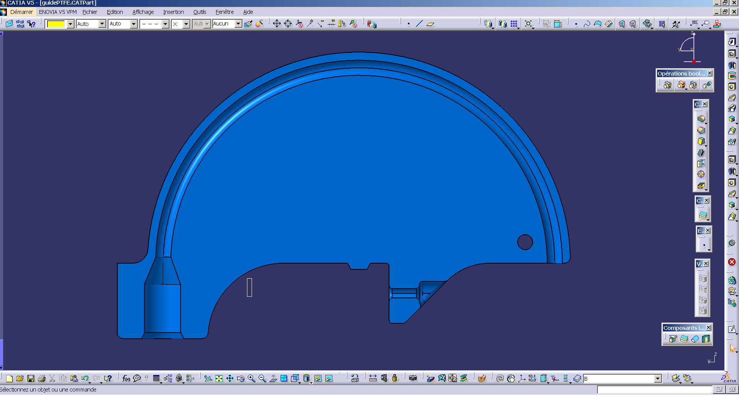Click the Save file icon
Viewport: 739px width, 395px height.
click(31, 378)
